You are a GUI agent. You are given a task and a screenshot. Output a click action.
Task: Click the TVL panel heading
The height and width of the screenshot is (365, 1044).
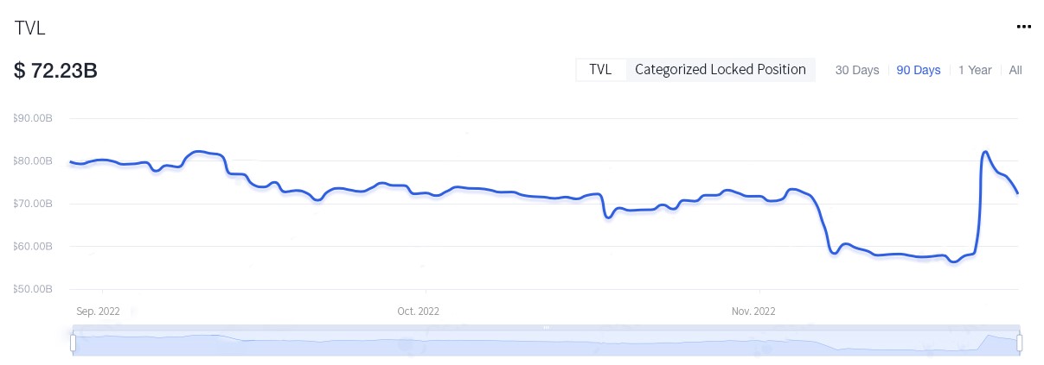pos(30,28)
